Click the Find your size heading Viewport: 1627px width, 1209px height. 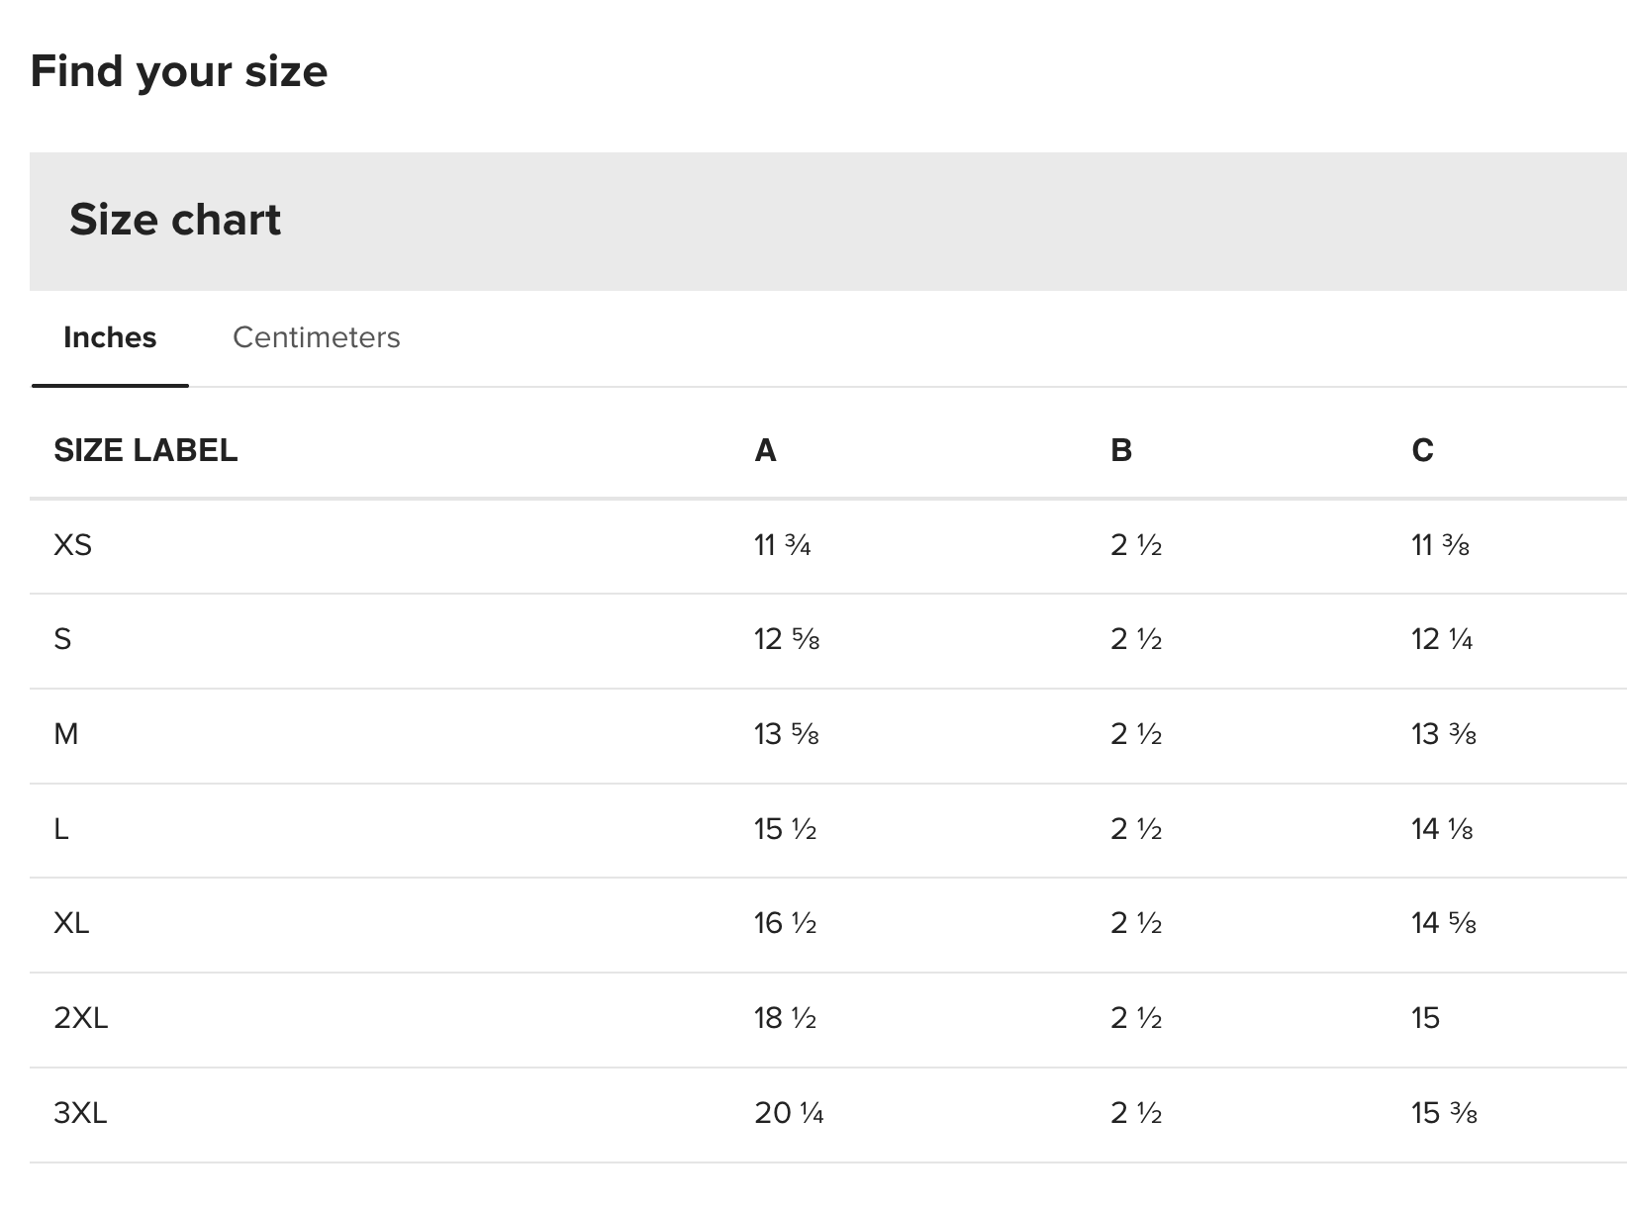(179, 71)
